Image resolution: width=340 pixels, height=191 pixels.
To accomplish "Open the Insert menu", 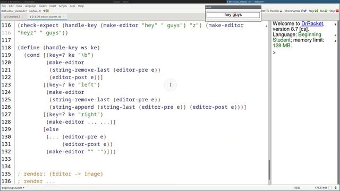I will [53, 6].
